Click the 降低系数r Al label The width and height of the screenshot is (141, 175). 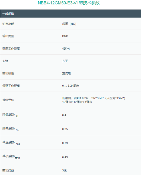[x=10, y=115]
